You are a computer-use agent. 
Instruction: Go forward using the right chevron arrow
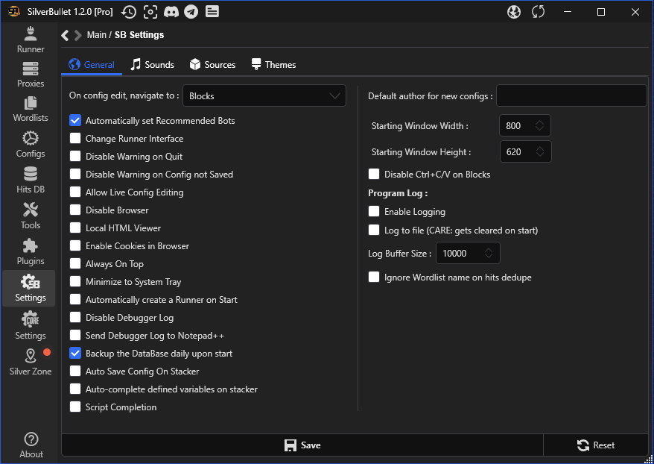[77, 35]
